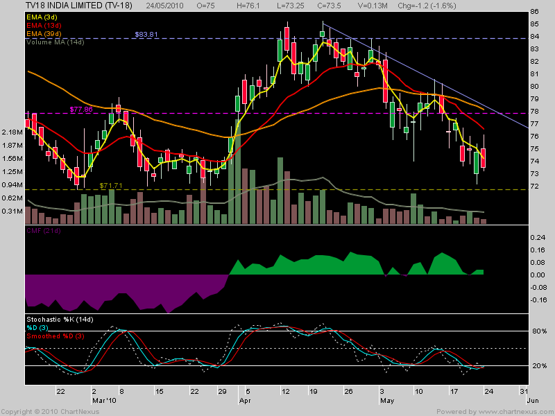Click the 0.00 CMF axis label

point(538,275)
